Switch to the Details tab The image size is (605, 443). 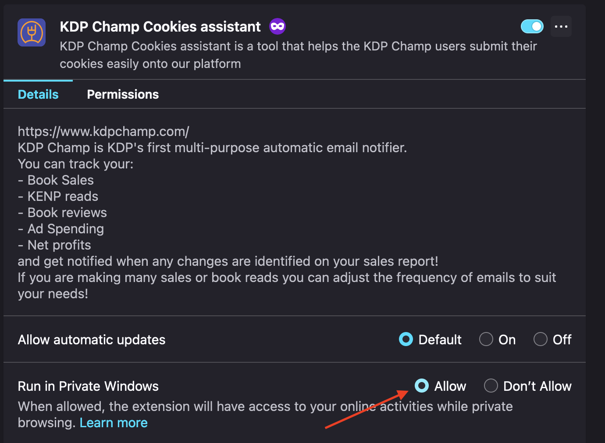pyautogui.click(x=38, y=94)
